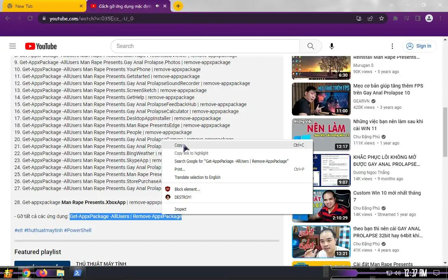Viewport: 448px width, 280px height.
Task: Toggle the Chrome side panel
Action: point(418,19)
